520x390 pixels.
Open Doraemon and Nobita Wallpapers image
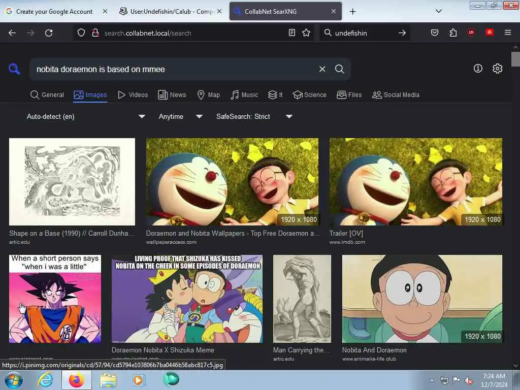(x=232, y=182)
